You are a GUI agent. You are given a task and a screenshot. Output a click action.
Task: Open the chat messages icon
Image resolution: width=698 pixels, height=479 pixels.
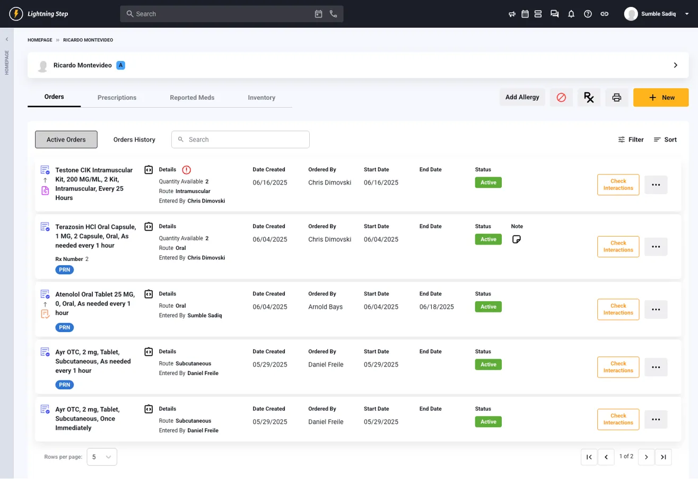(554, 14)
